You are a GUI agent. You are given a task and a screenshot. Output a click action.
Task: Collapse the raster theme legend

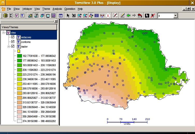click(x=9, y=47)
